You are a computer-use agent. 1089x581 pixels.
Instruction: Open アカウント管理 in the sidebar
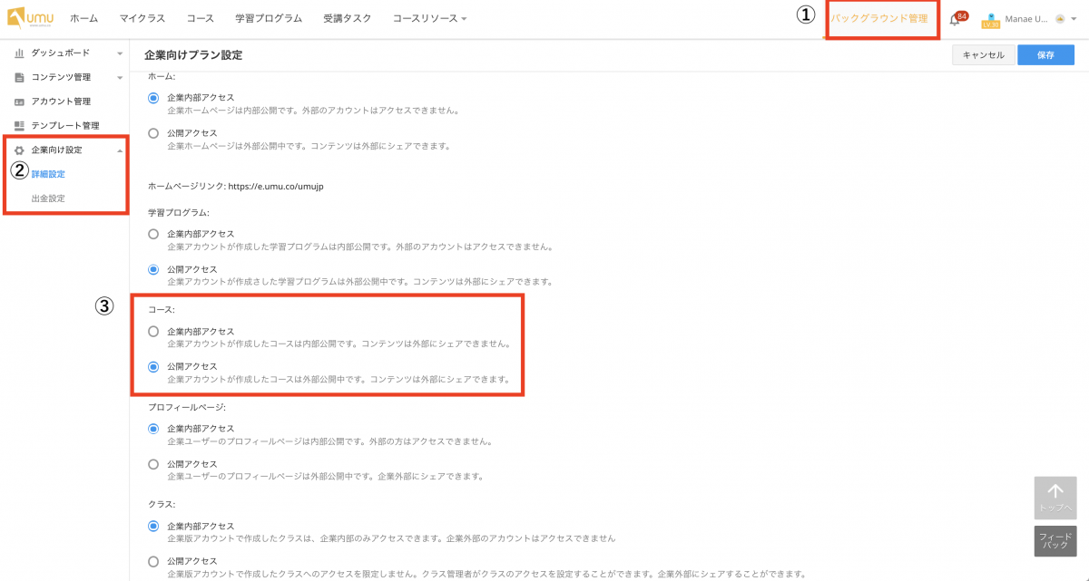[61, 102]
